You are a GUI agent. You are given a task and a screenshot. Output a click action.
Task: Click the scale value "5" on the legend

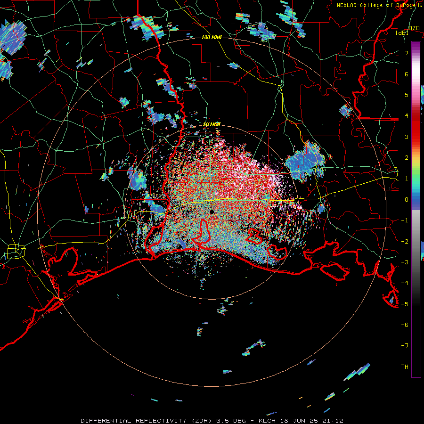click(407, 95)
